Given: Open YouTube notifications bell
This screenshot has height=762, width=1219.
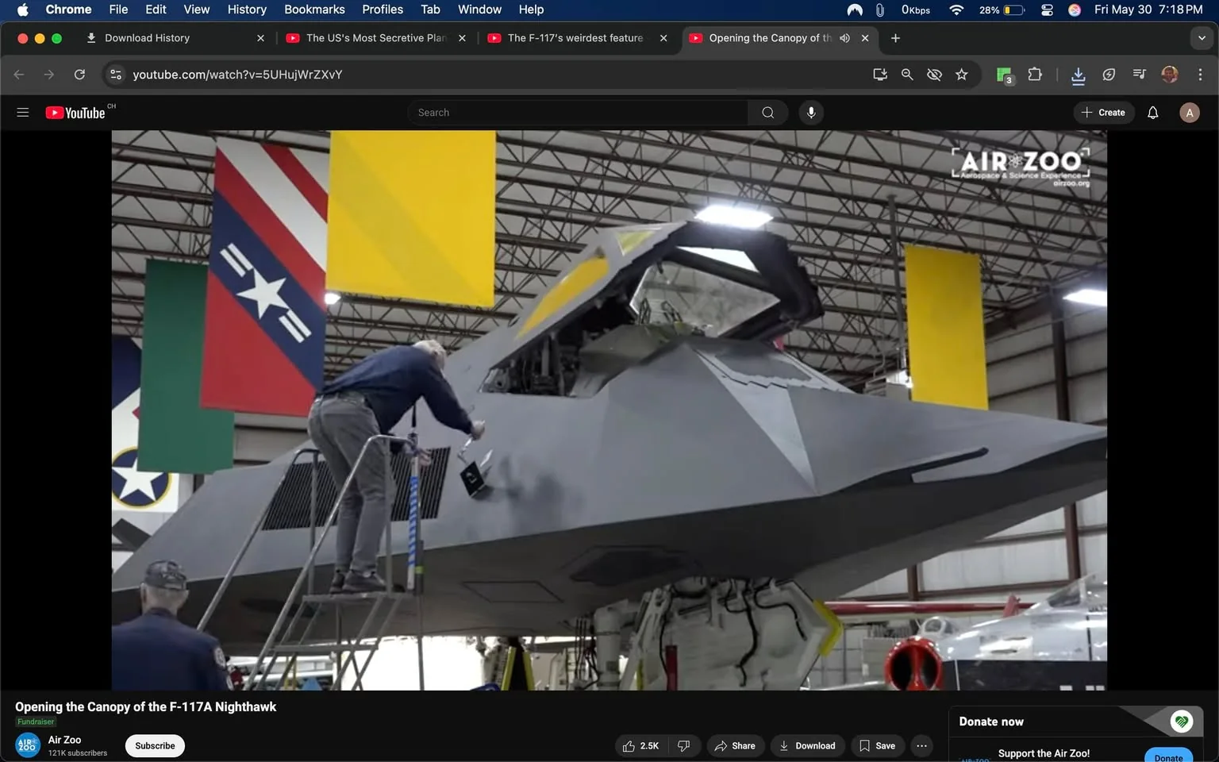Looking at the screenshot, I should [x=1153, y=113].
